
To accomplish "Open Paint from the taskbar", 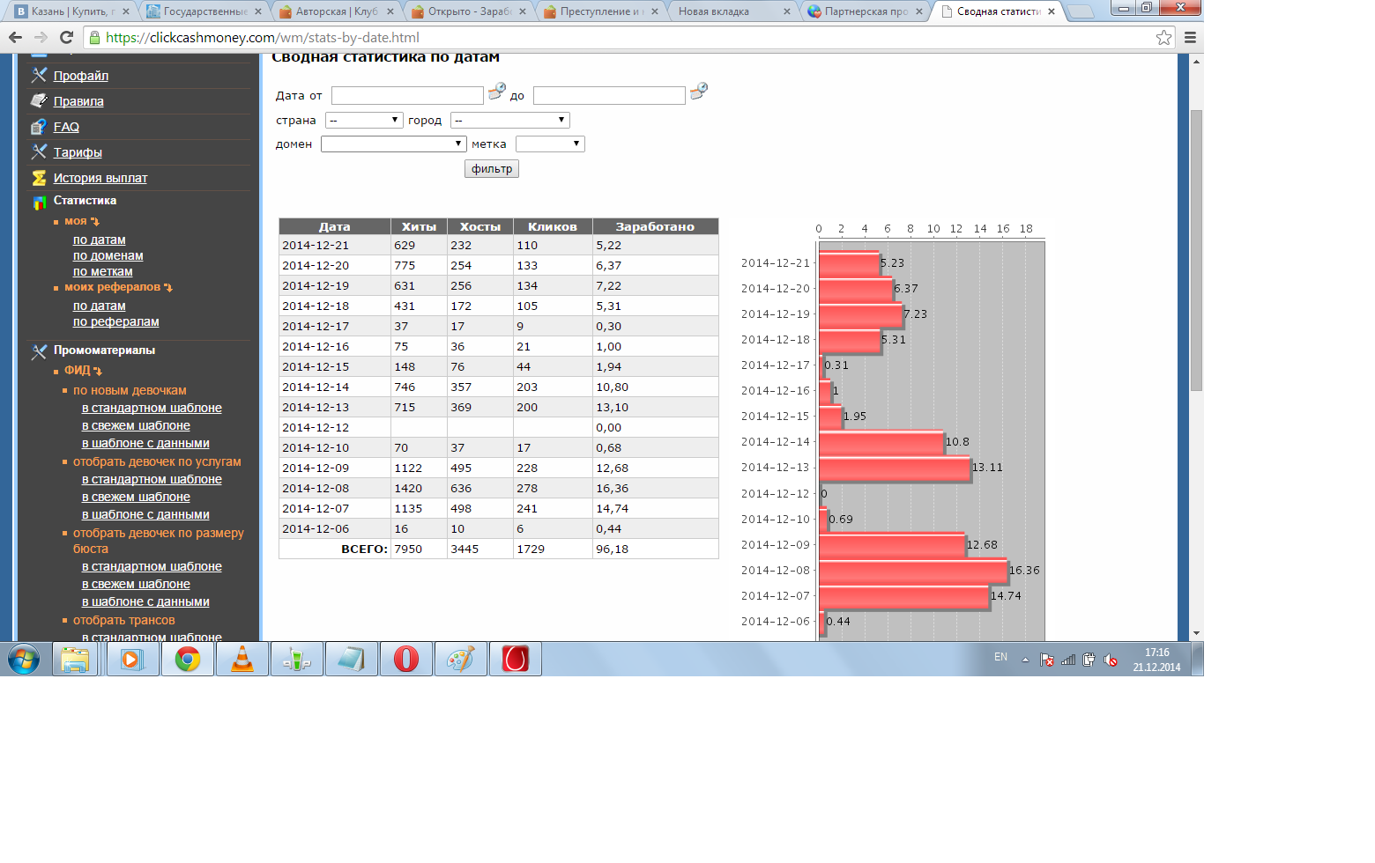I will tap(460, 659).
